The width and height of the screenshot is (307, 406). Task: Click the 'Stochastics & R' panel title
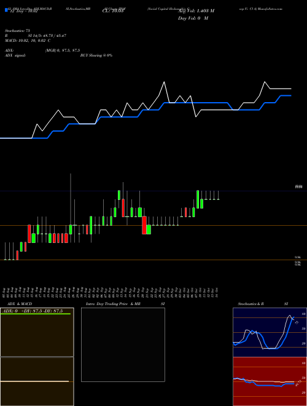[x=251, y=304]
